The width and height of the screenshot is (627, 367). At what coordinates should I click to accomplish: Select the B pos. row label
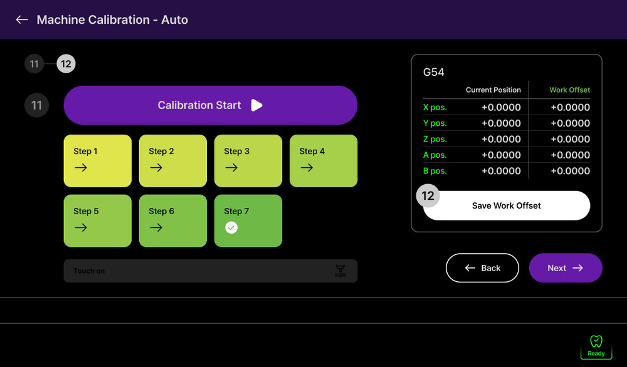coord(435,171)
